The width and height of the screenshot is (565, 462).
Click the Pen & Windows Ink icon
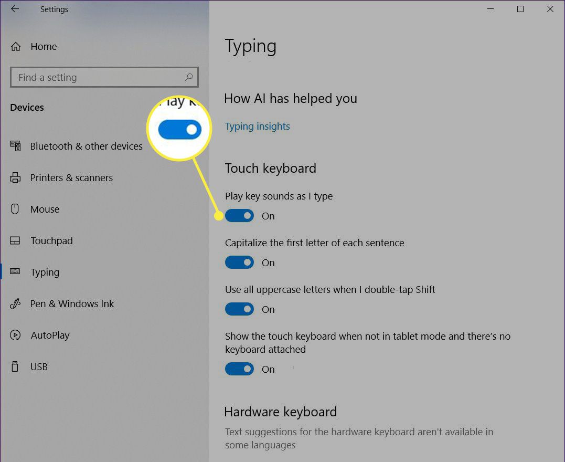click(x=15, y=303)
